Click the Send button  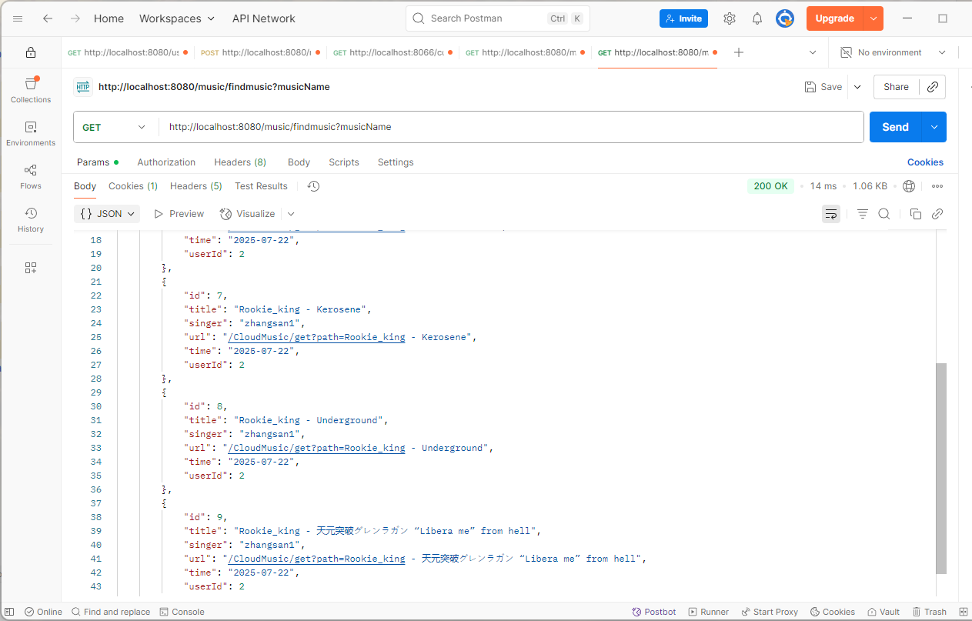click(x=896, y=127)
